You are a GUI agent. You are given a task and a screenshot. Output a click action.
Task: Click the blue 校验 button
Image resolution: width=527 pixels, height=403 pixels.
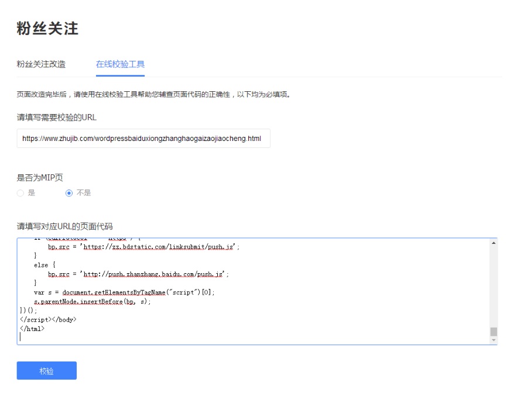coord(47,371)
